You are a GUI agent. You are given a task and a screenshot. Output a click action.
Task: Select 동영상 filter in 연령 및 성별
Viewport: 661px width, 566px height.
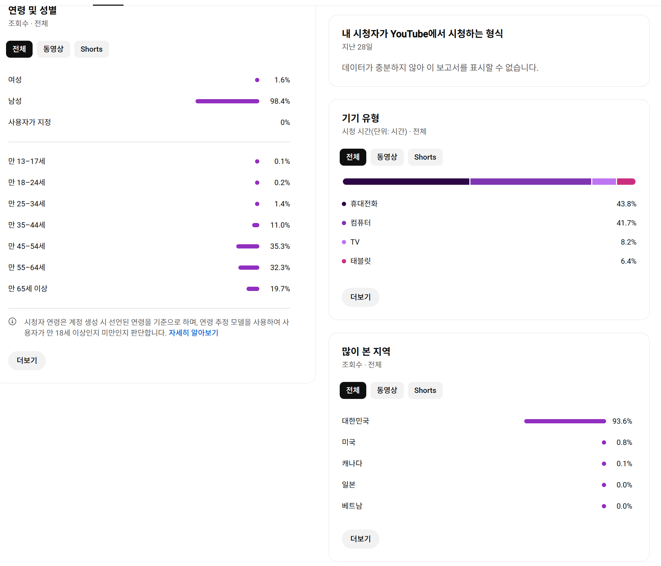tap(53, 49)
